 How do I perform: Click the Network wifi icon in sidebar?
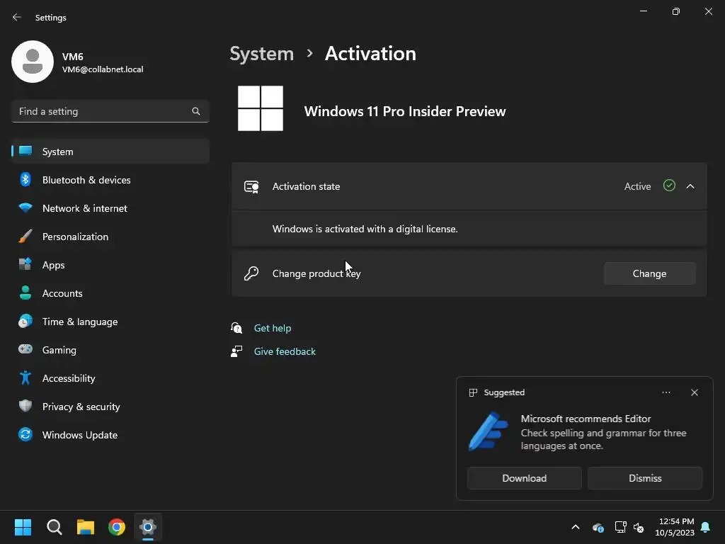pos(25,208)
